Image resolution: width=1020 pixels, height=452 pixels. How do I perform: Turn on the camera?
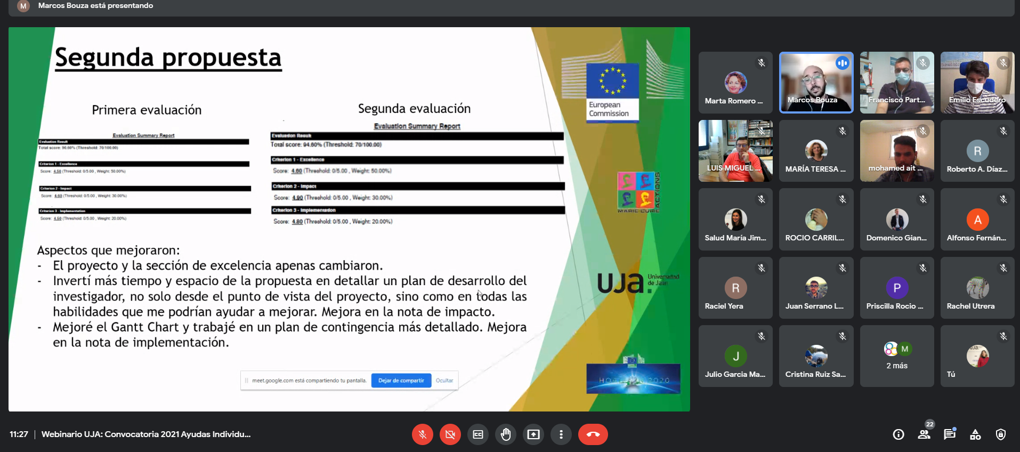[450, 434]
